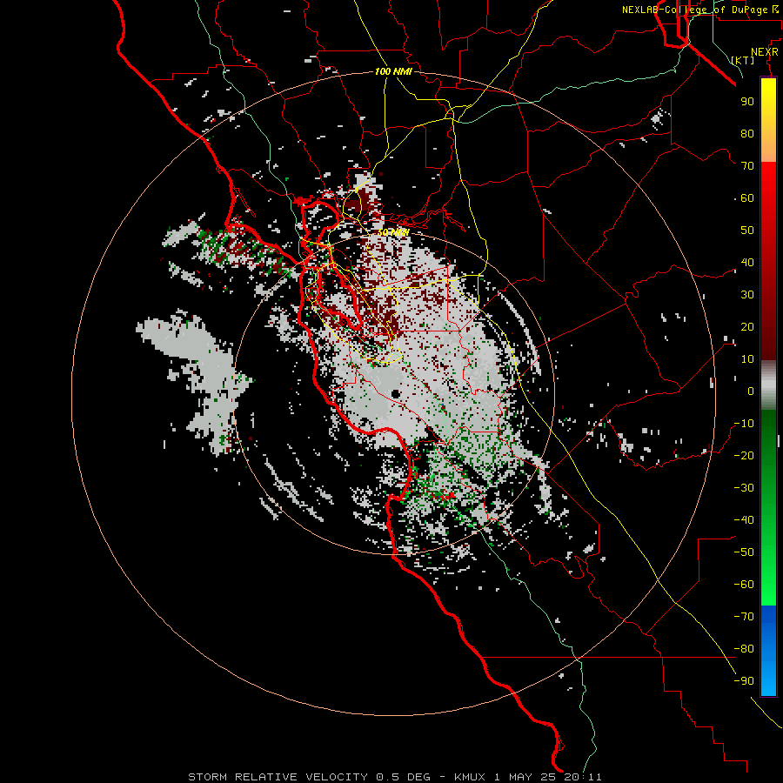
Task: Click the -10 value on velocity scale
Action: point(744,424)
